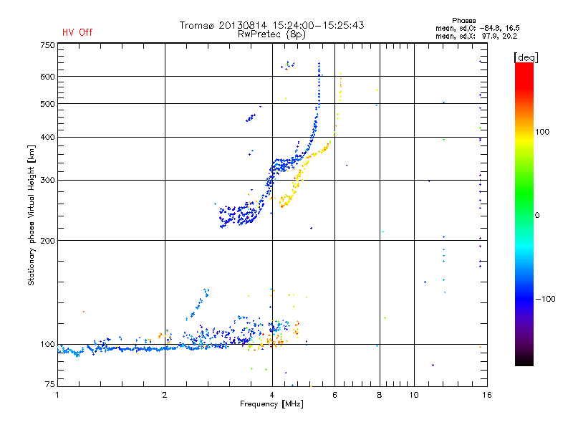Click the "6" frequency axis label
The height and width of the screenshot is (430, 573).
point(334,395)
